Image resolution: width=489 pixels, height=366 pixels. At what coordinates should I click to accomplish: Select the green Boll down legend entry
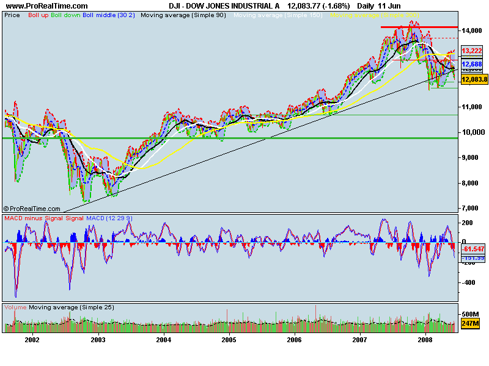(65, 15)
